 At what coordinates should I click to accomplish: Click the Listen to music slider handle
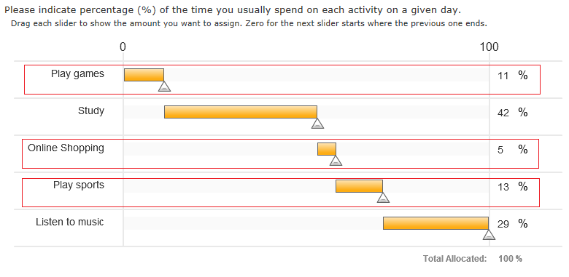tap(489, 235)
